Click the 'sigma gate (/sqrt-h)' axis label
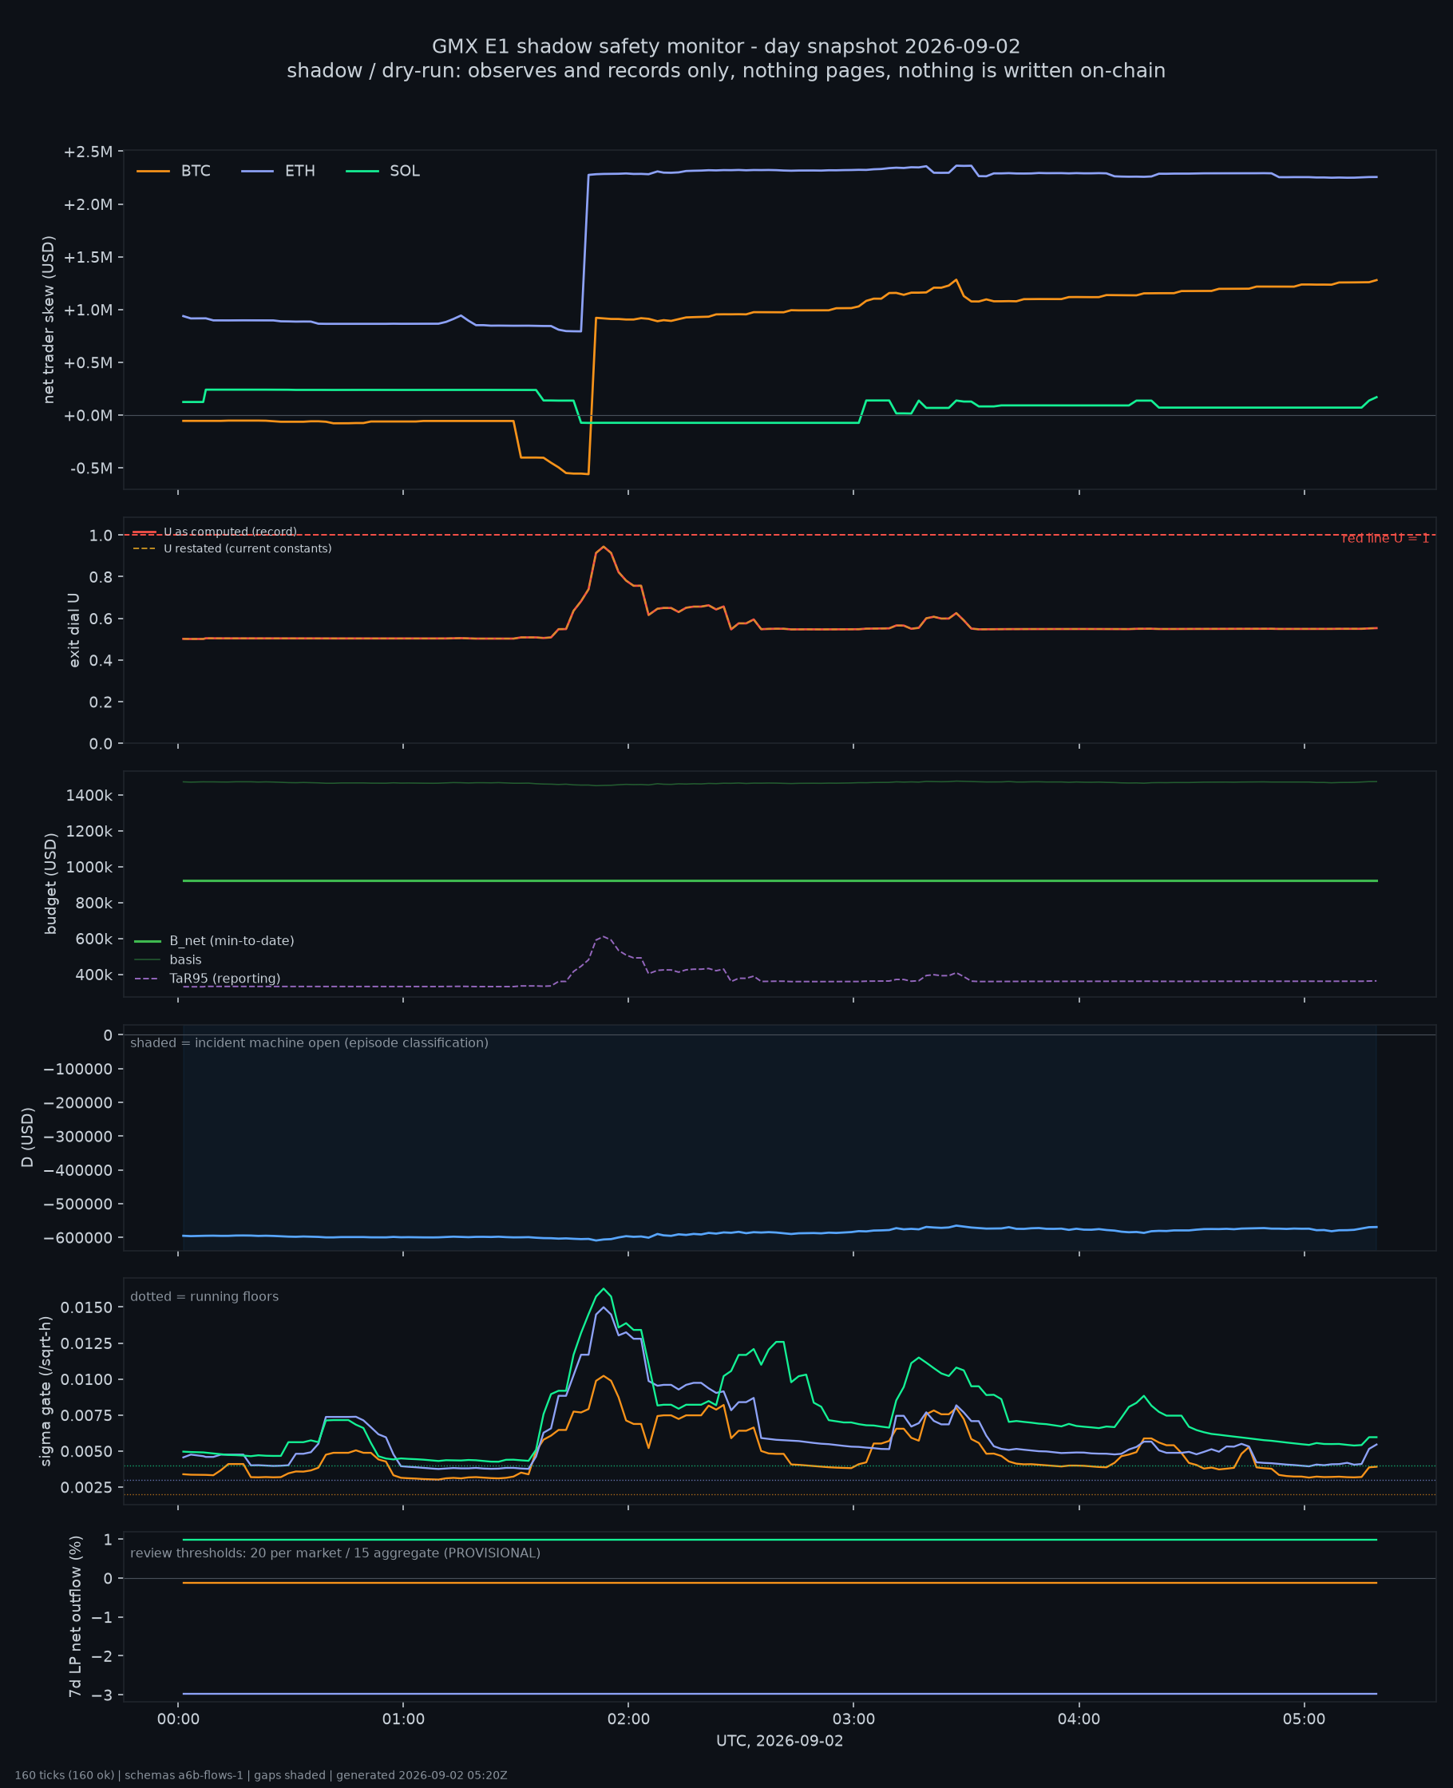The image size is (1453, 1788). point(46,1391)
